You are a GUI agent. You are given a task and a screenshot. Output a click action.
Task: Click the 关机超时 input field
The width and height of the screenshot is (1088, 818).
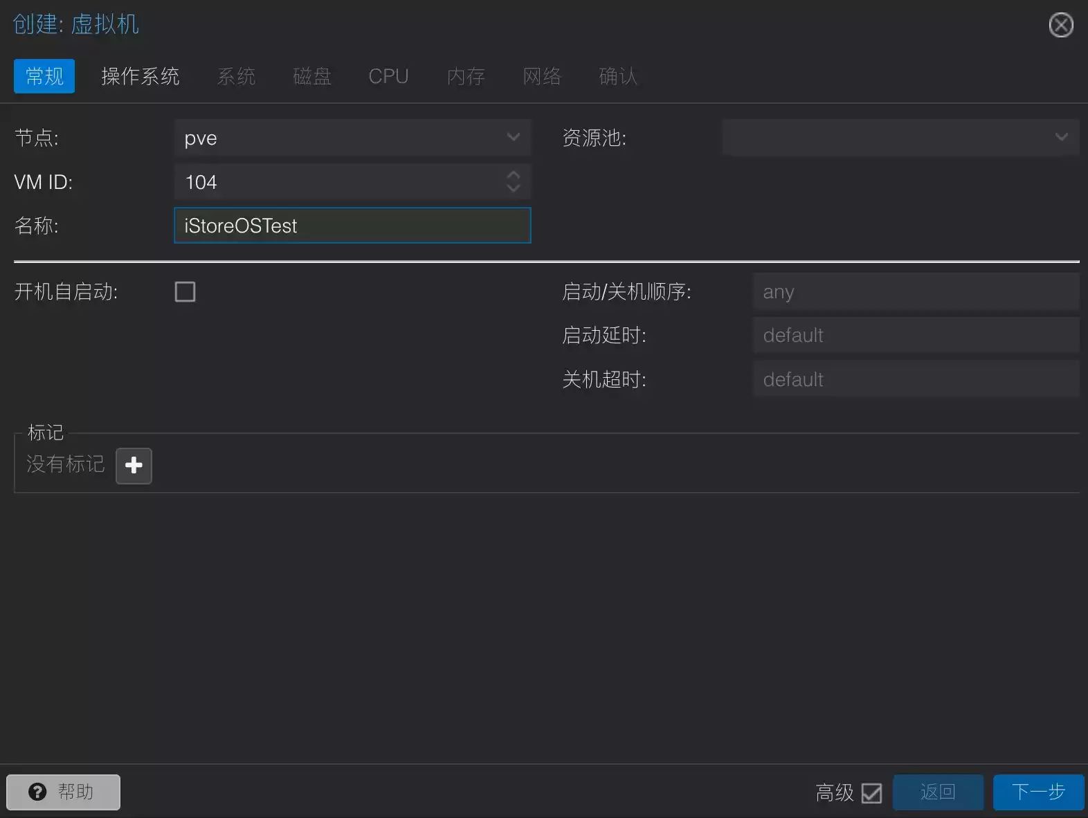pos(915,379)
